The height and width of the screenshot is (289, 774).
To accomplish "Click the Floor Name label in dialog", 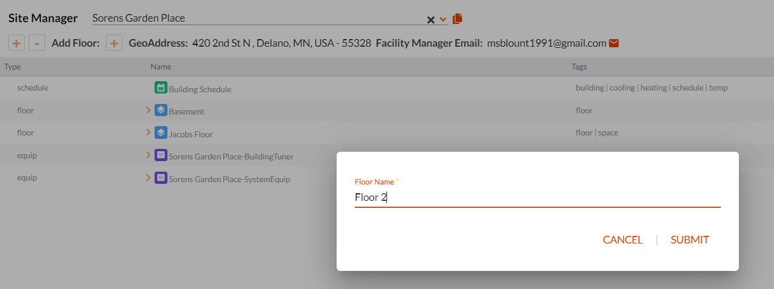I will tap(376, 182).
